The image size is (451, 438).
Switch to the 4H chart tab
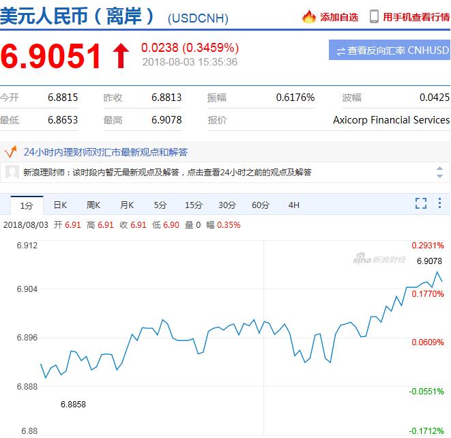[x=293, y=205]
